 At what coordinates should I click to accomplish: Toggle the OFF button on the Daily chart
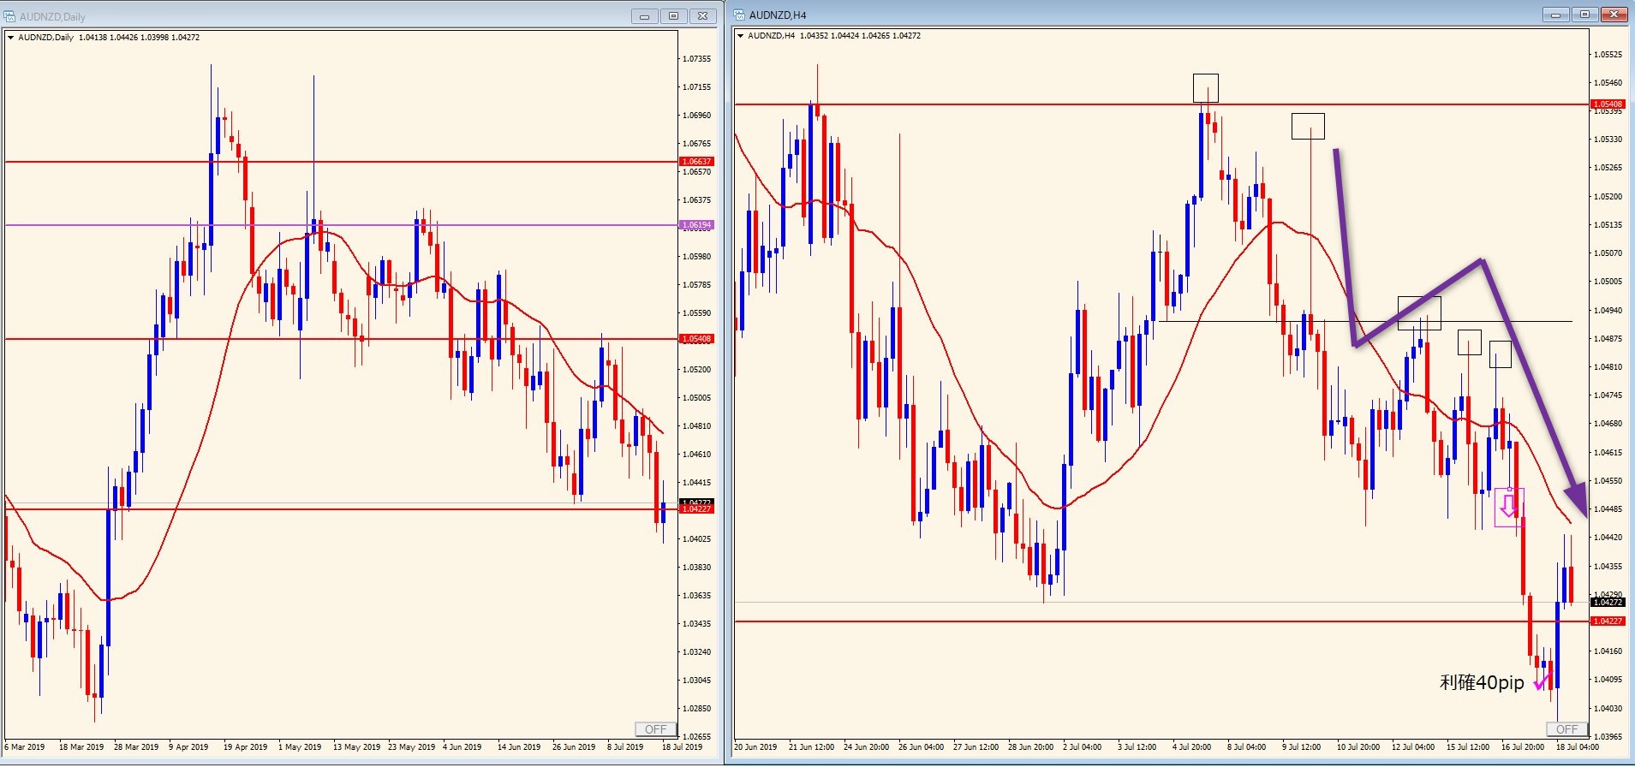(655, 729)
